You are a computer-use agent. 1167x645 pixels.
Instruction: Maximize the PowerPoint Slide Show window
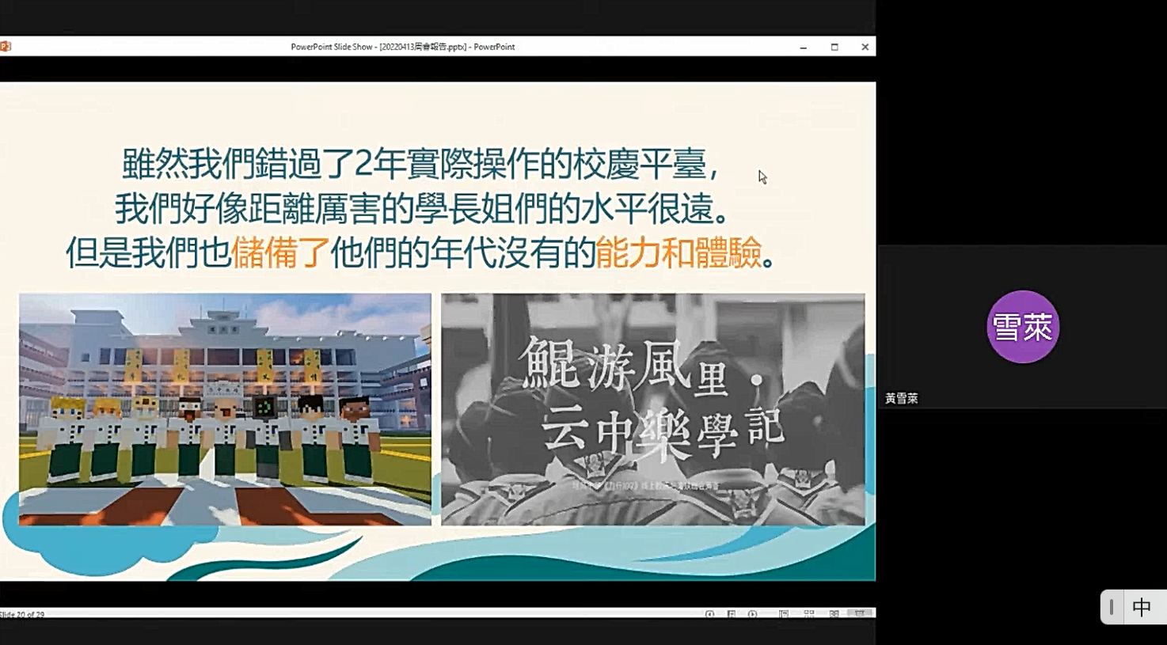(x=834, y=47)
